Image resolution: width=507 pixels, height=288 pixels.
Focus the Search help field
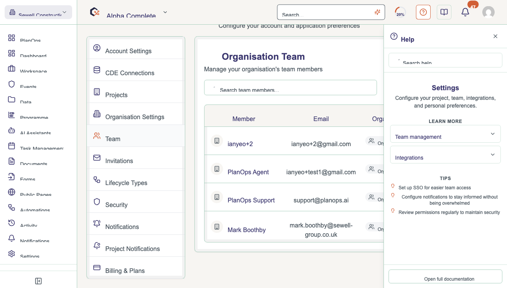click(445, 60)
